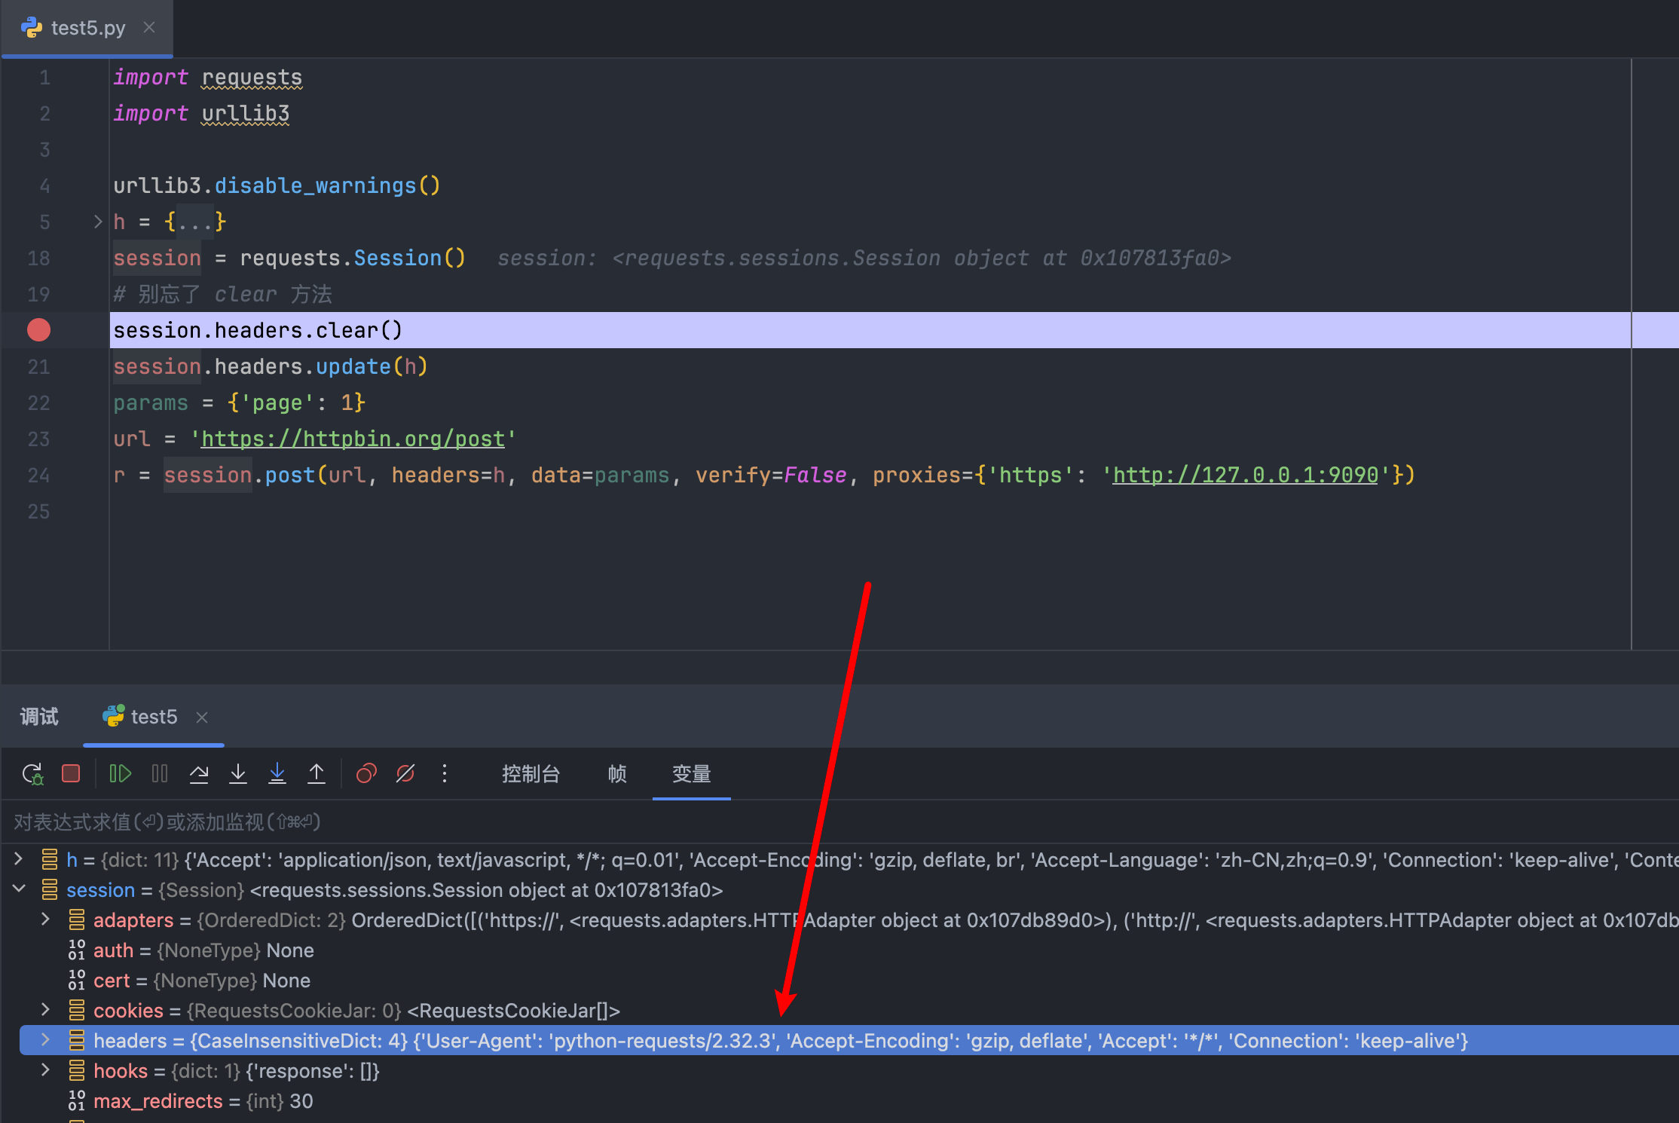Click the Step Out icon
The width and height of the screenshot is (1679, 1123).
point(317,774)
